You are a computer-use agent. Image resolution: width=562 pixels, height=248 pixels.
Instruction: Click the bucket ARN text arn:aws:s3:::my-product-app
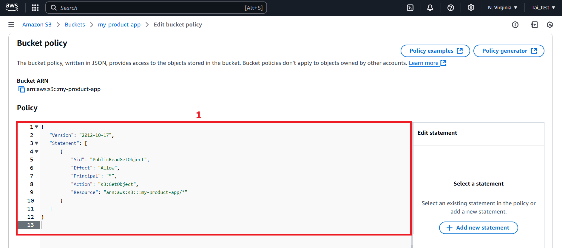[64, 89]
